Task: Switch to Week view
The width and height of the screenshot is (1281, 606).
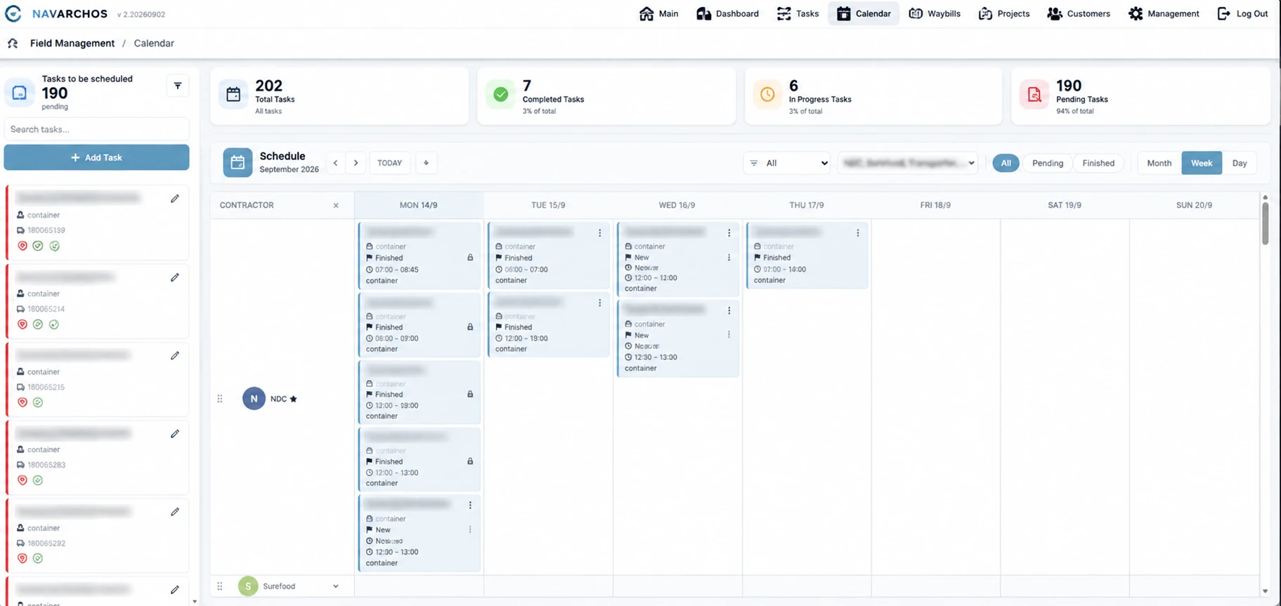Action: pos(1201,163)
